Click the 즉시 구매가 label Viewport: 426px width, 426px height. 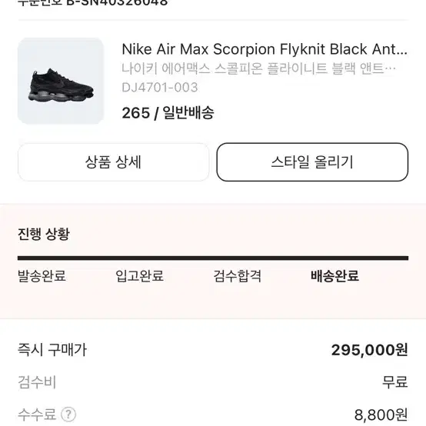[52, 350]
